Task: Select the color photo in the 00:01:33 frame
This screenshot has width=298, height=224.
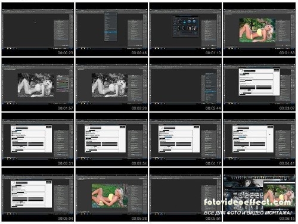Action: 257,30
